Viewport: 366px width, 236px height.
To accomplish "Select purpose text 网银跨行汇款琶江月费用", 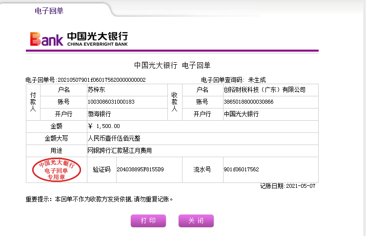I will pyautogui.click(x=120, y=150).
